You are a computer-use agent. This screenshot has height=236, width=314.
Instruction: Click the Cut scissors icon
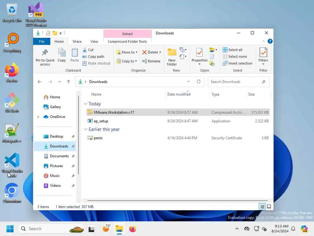pos(85,50)
